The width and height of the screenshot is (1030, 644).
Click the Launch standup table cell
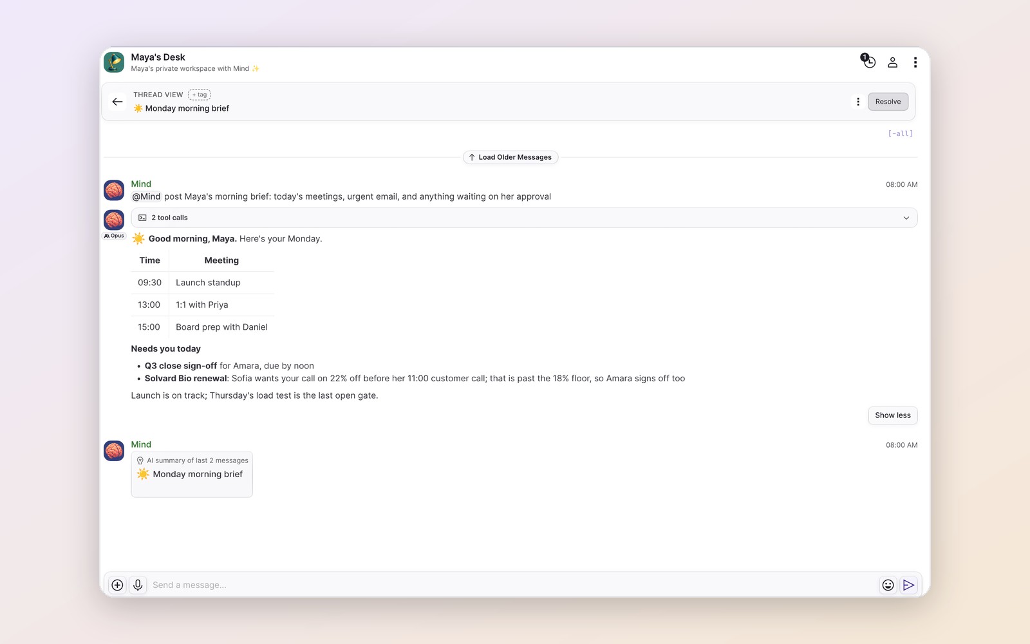click(x=221, y=283)
